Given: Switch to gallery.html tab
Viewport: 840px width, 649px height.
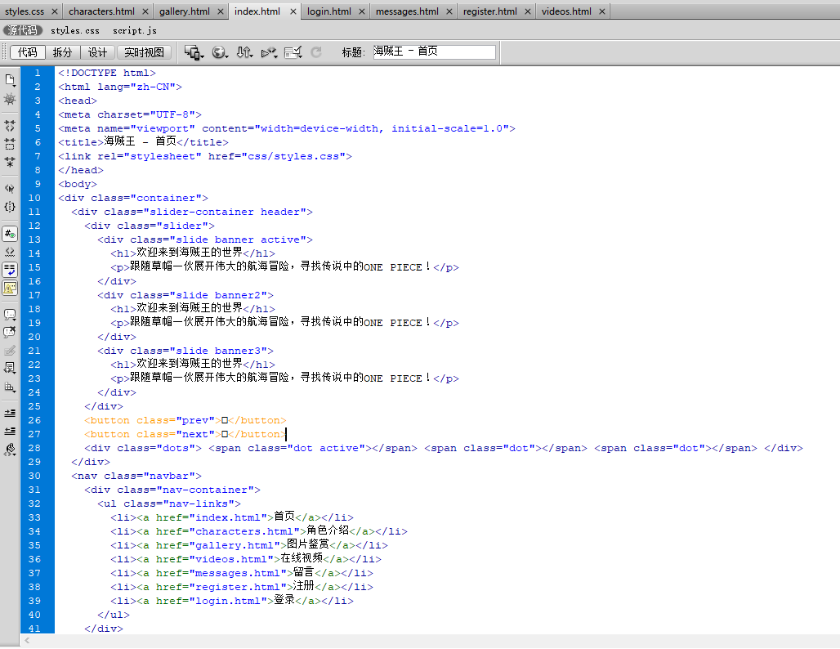Looking at the screenshot, I should (185, 11).
